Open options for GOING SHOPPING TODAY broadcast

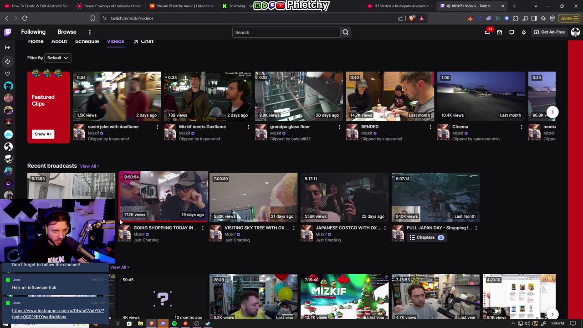point(203,228)
